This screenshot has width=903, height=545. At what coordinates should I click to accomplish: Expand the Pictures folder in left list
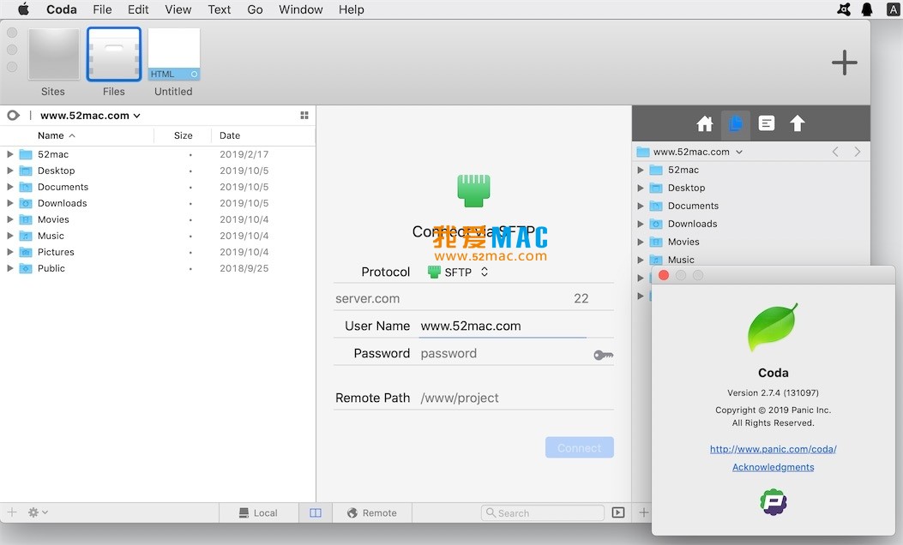pos(9,251)
